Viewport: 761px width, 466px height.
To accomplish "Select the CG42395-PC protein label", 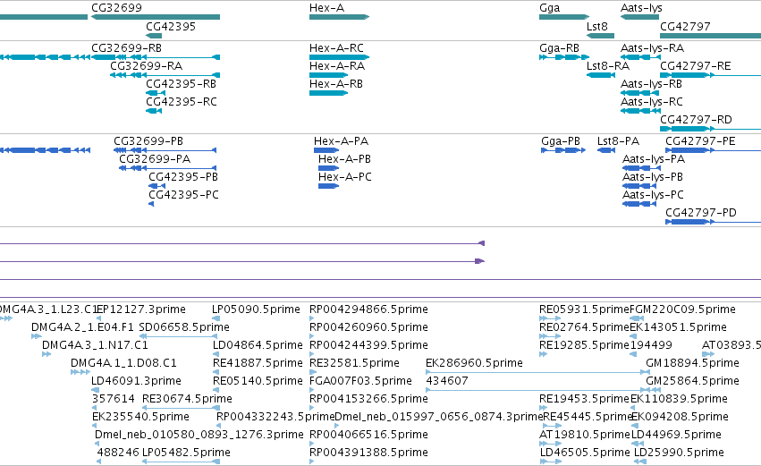I will click(x=184, y=195).
